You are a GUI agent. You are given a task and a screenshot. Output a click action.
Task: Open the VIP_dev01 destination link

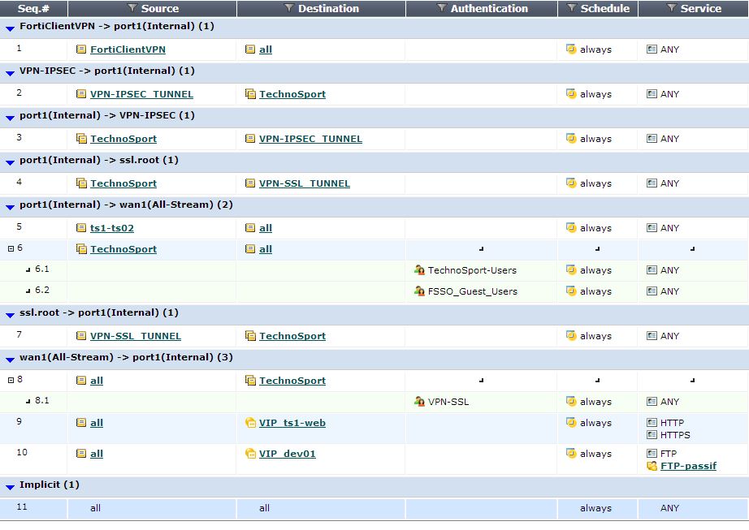pyautogui.click(x=285, y=453)
